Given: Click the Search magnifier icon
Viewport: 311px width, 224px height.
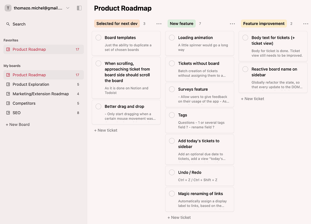Looking at the screenshot, I should coord(8,24).
